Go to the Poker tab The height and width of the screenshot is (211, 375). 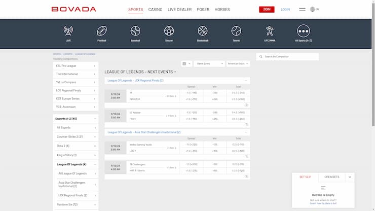(203, 10)
